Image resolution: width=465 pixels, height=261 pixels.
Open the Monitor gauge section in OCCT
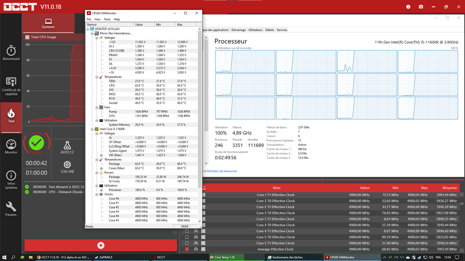11,147
